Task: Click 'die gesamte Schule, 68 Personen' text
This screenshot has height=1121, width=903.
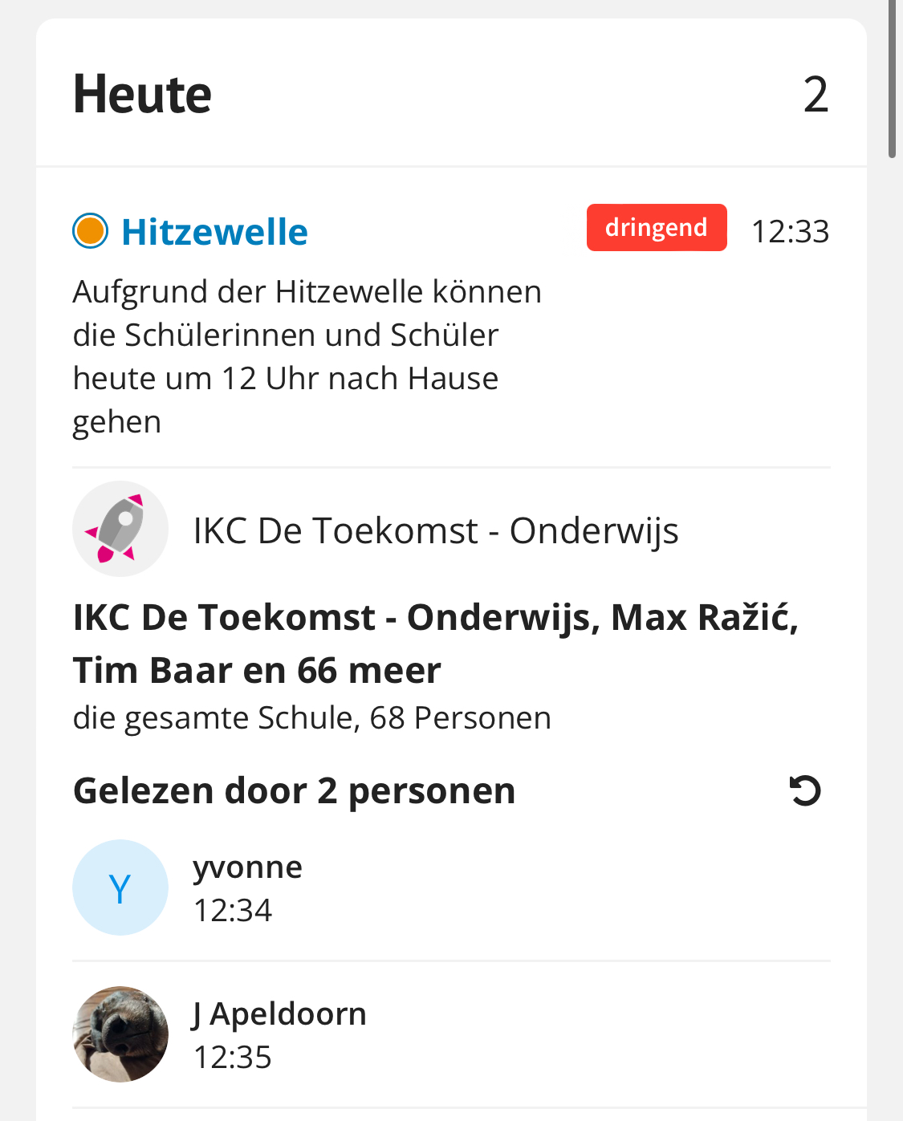Action: click(x=312, y=718)
